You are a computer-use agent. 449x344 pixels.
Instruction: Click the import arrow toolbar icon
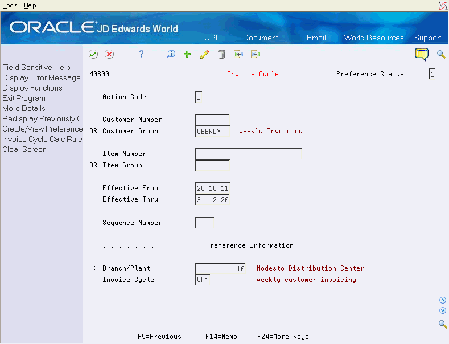[x=238, y=54]
